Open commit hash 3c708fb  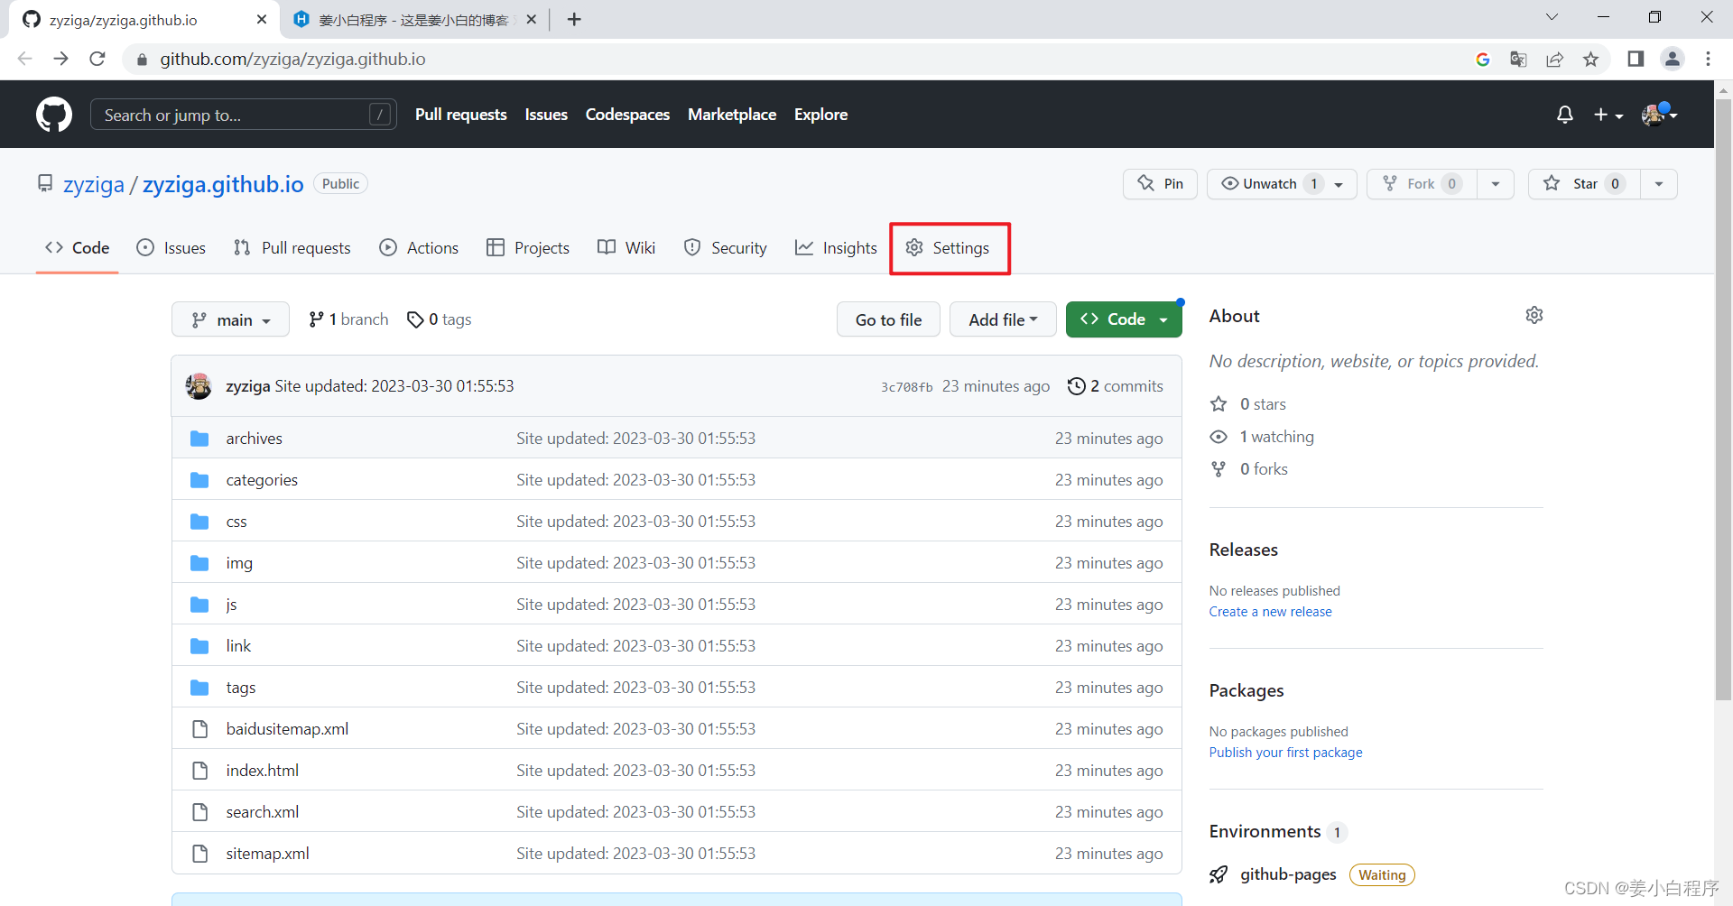point(907,387)
